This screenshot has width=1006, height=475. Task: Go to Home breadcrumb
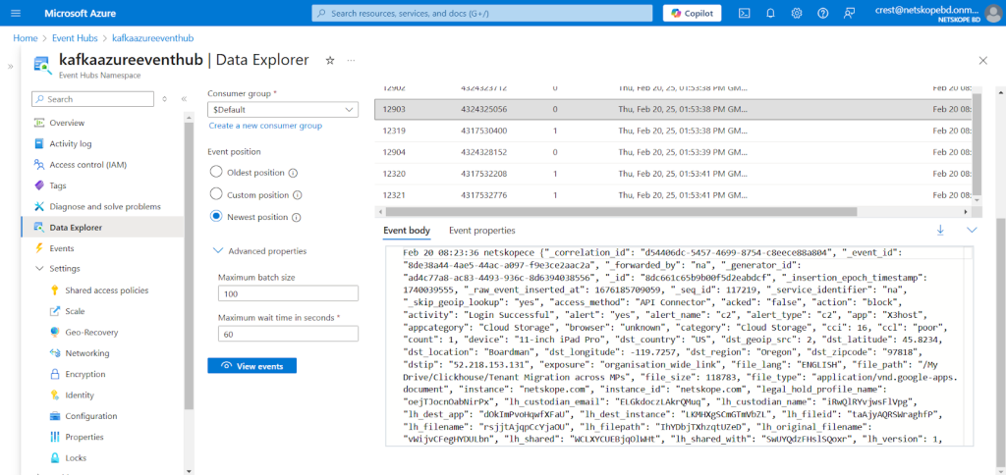point(25,38)
